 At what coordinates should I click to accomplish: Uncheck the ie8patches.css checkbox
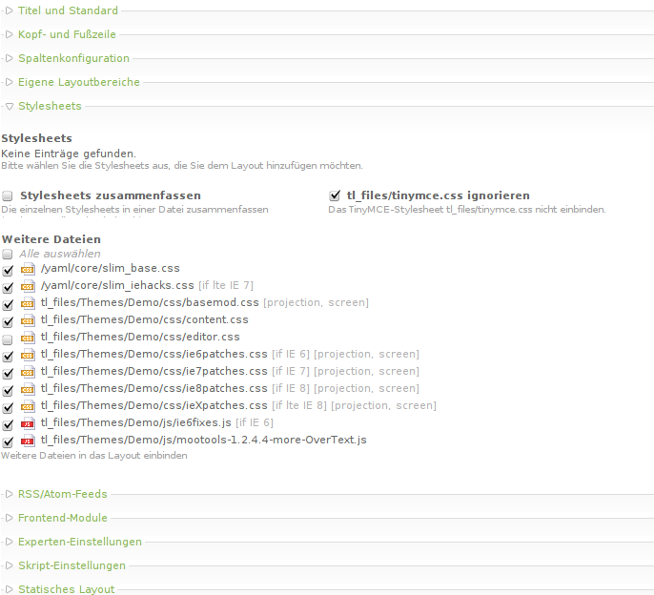pos(8,390)
